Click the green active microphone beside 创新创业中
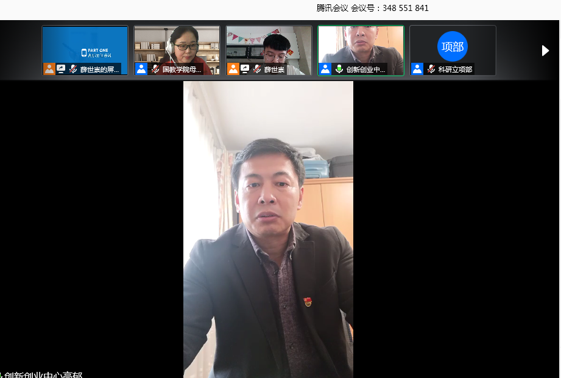The height and width of the screenshot is (378, 561). point(339,69)
